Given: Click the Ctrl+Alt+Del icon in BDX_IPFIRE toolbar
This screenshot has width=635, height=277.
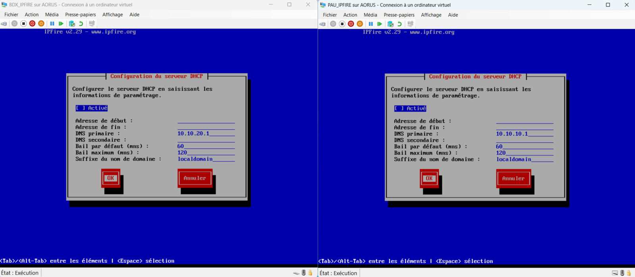Looking at the screenshot, I should click(x=4, y=24).
